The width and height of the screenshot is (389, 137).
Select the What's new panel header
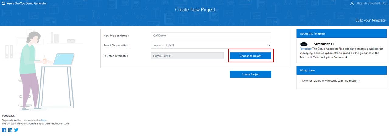[x=342, y=70]
